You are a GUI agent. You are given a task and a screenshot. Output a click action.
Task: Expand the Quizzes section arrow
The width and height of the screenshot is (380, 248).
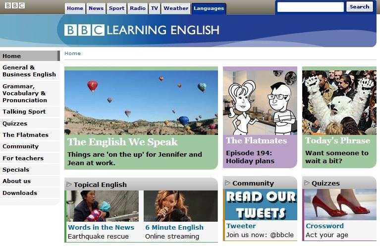coord(307,183)
